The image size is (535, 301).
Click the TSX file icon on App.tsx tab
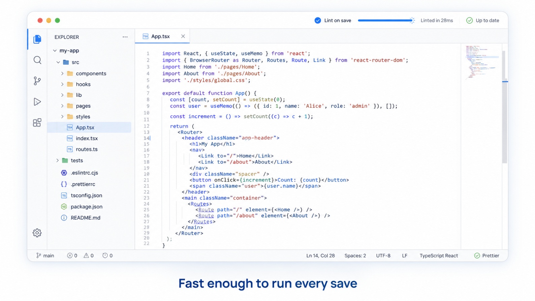146,36
